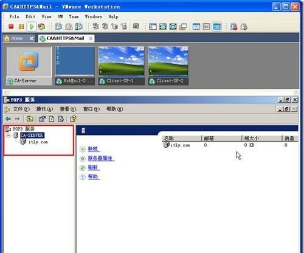This screenshot has width=304, height=253.
Task: Collapse the CA-SERVER tree node
Action: tap(9, 135)
